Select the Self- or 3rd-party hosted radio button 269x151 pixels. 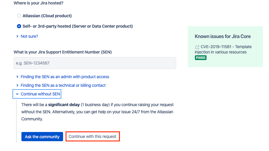[x=19, y=26]
